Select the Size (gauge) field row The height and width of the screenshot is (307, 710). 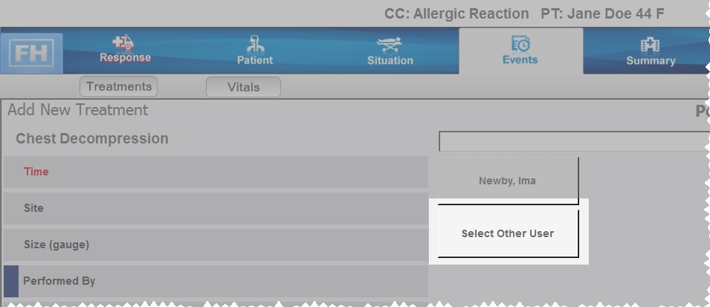tap(216, 245)
